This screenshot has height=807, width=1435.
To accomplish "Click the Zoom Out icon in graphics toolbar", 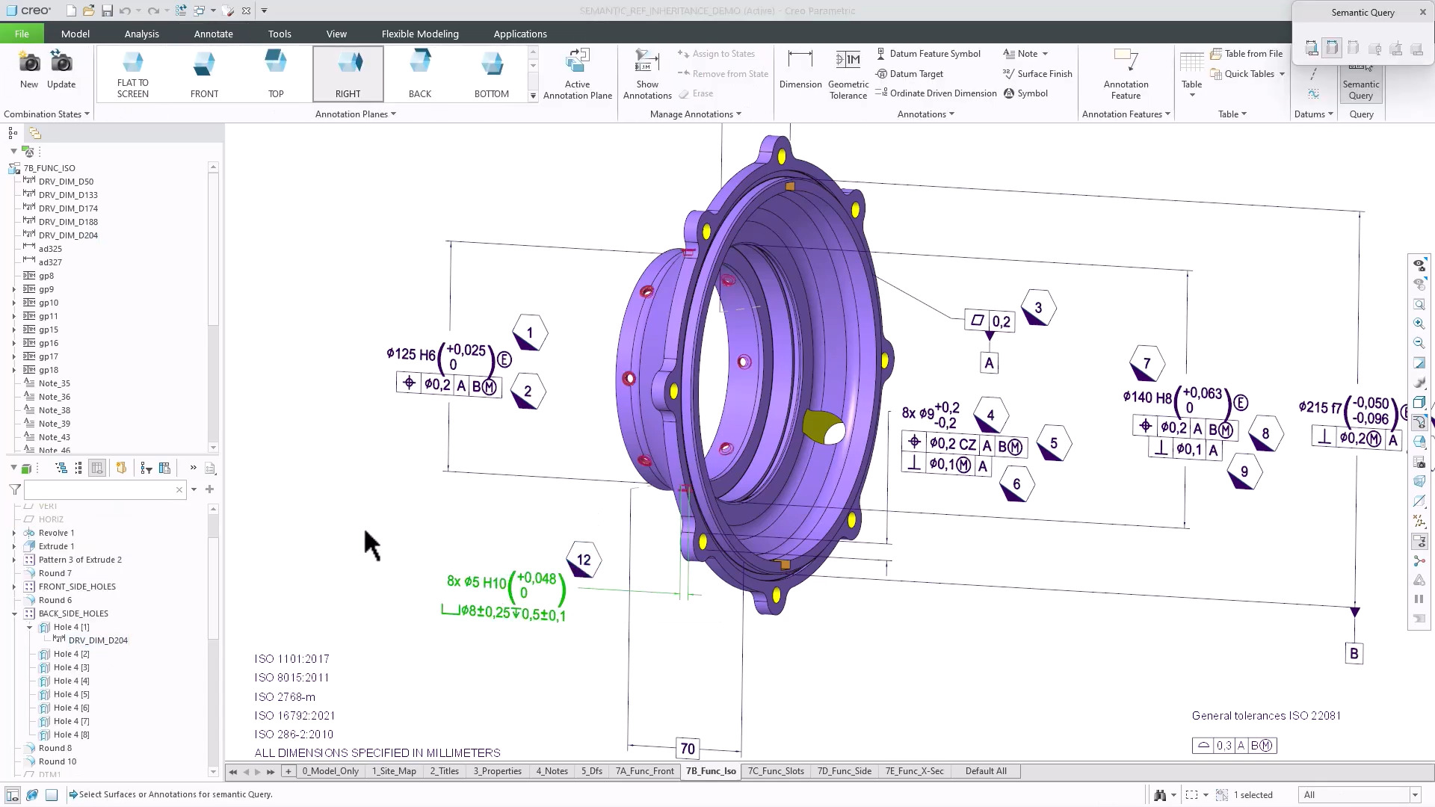I will (1419, 344).
